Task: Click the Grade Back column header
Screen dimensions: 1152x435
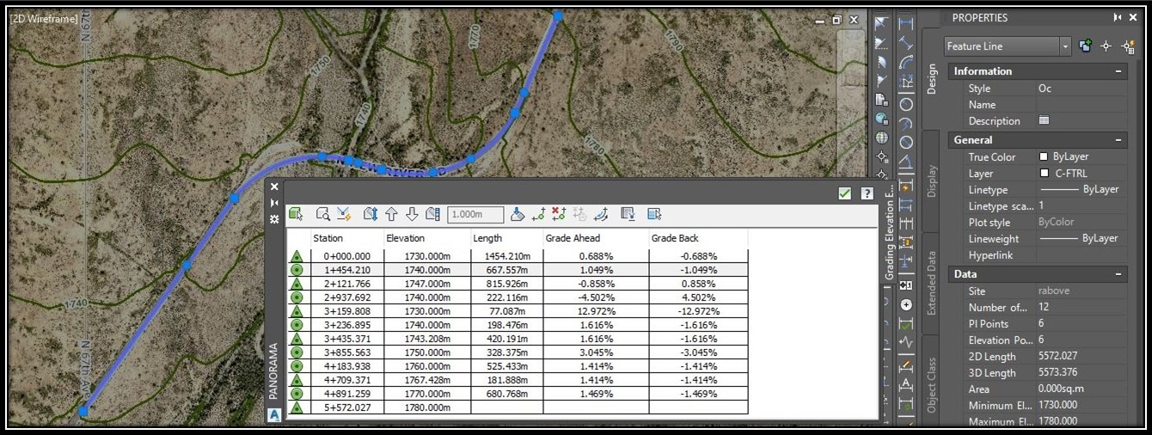Action: point(698,238)
